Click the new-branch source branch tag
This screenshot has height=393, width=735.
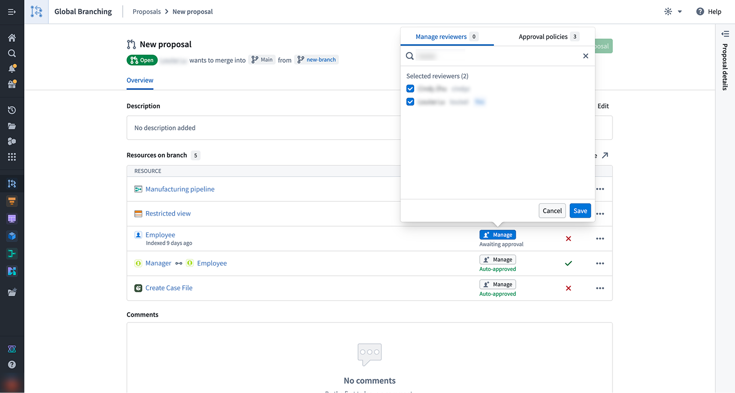pyautogui.click(x=316, y=60)
